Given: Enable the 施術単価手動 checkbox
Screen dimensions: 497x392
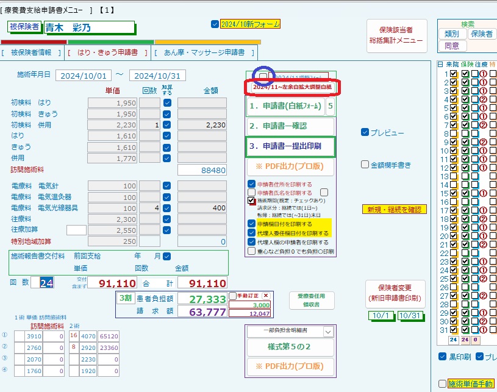Looking at the screenshot, I should tap(443, 383).
